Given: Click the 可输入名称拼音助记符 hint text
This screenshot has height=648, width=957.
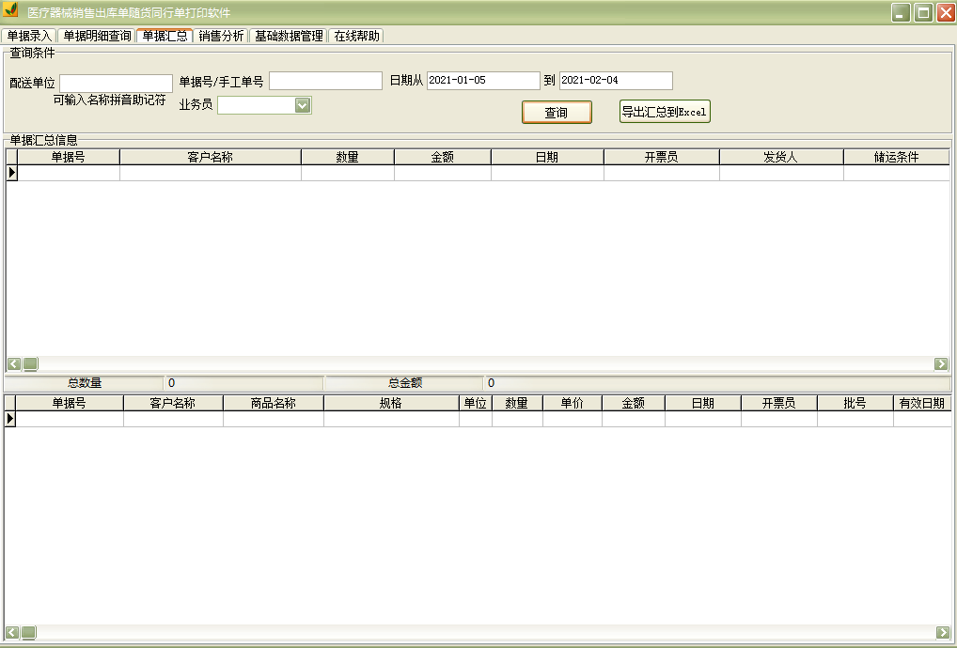Looking at the screenshot, I should [109, 100].
